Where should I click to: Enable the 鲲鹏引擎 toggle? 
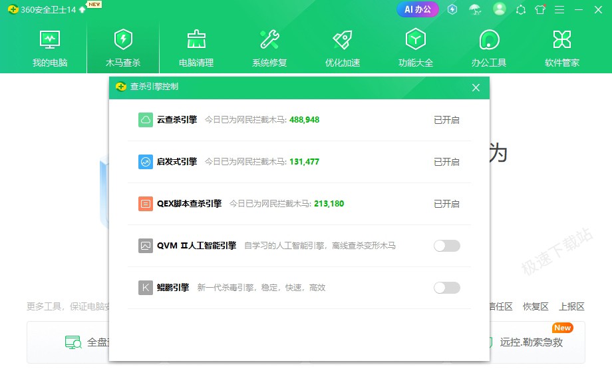point(446,288)
